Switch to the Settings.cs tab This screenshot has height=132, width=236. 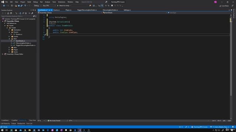click(x=127, y=10)
